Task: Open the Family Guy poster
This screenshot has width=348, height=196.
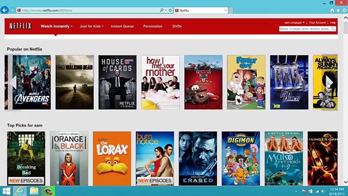Action: pos(246,82)
